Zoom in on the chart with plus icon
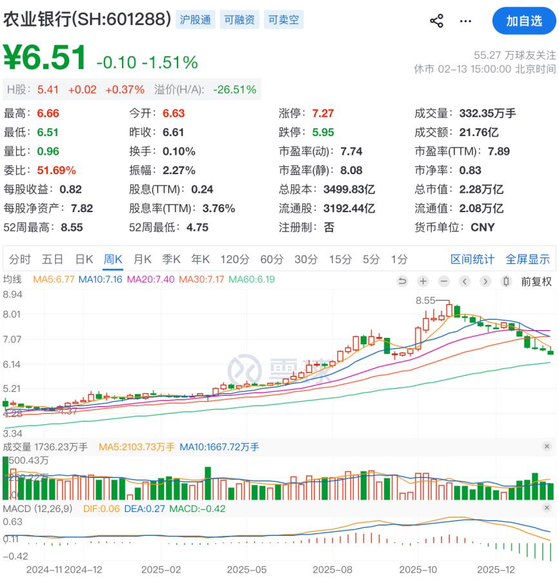This screenshot has height=579, width=559. coord(423,281)
